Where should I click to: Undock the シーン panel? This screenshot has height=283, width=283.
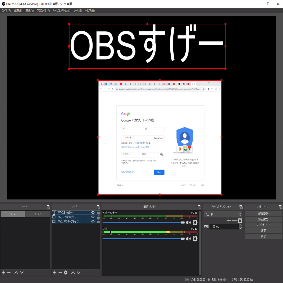[48, 207]
